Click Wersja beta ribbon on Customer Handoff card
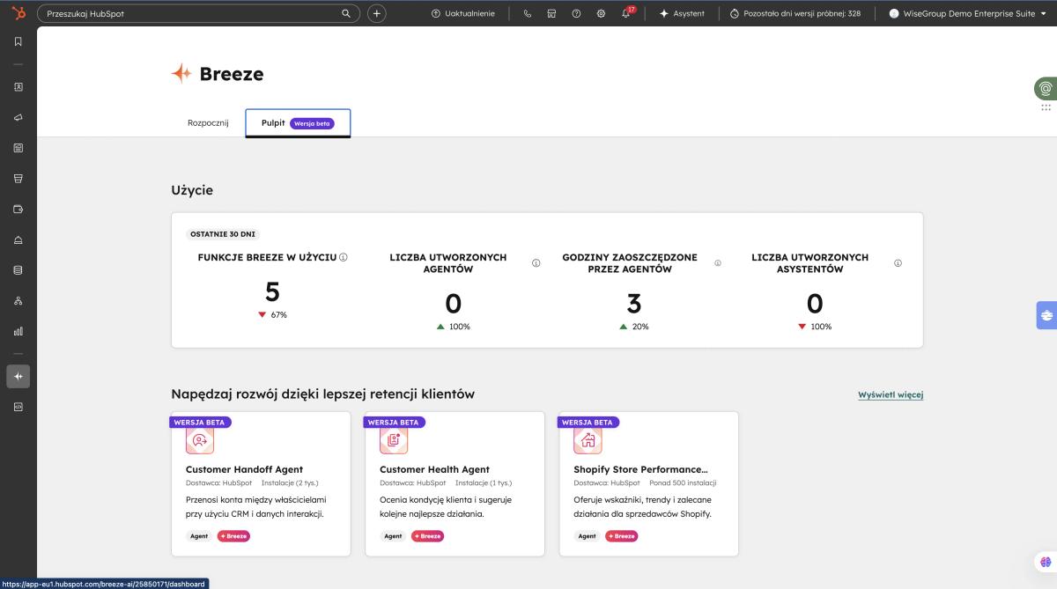Image resolution: width=1057 pixels, height=589 pixels. 200,422
